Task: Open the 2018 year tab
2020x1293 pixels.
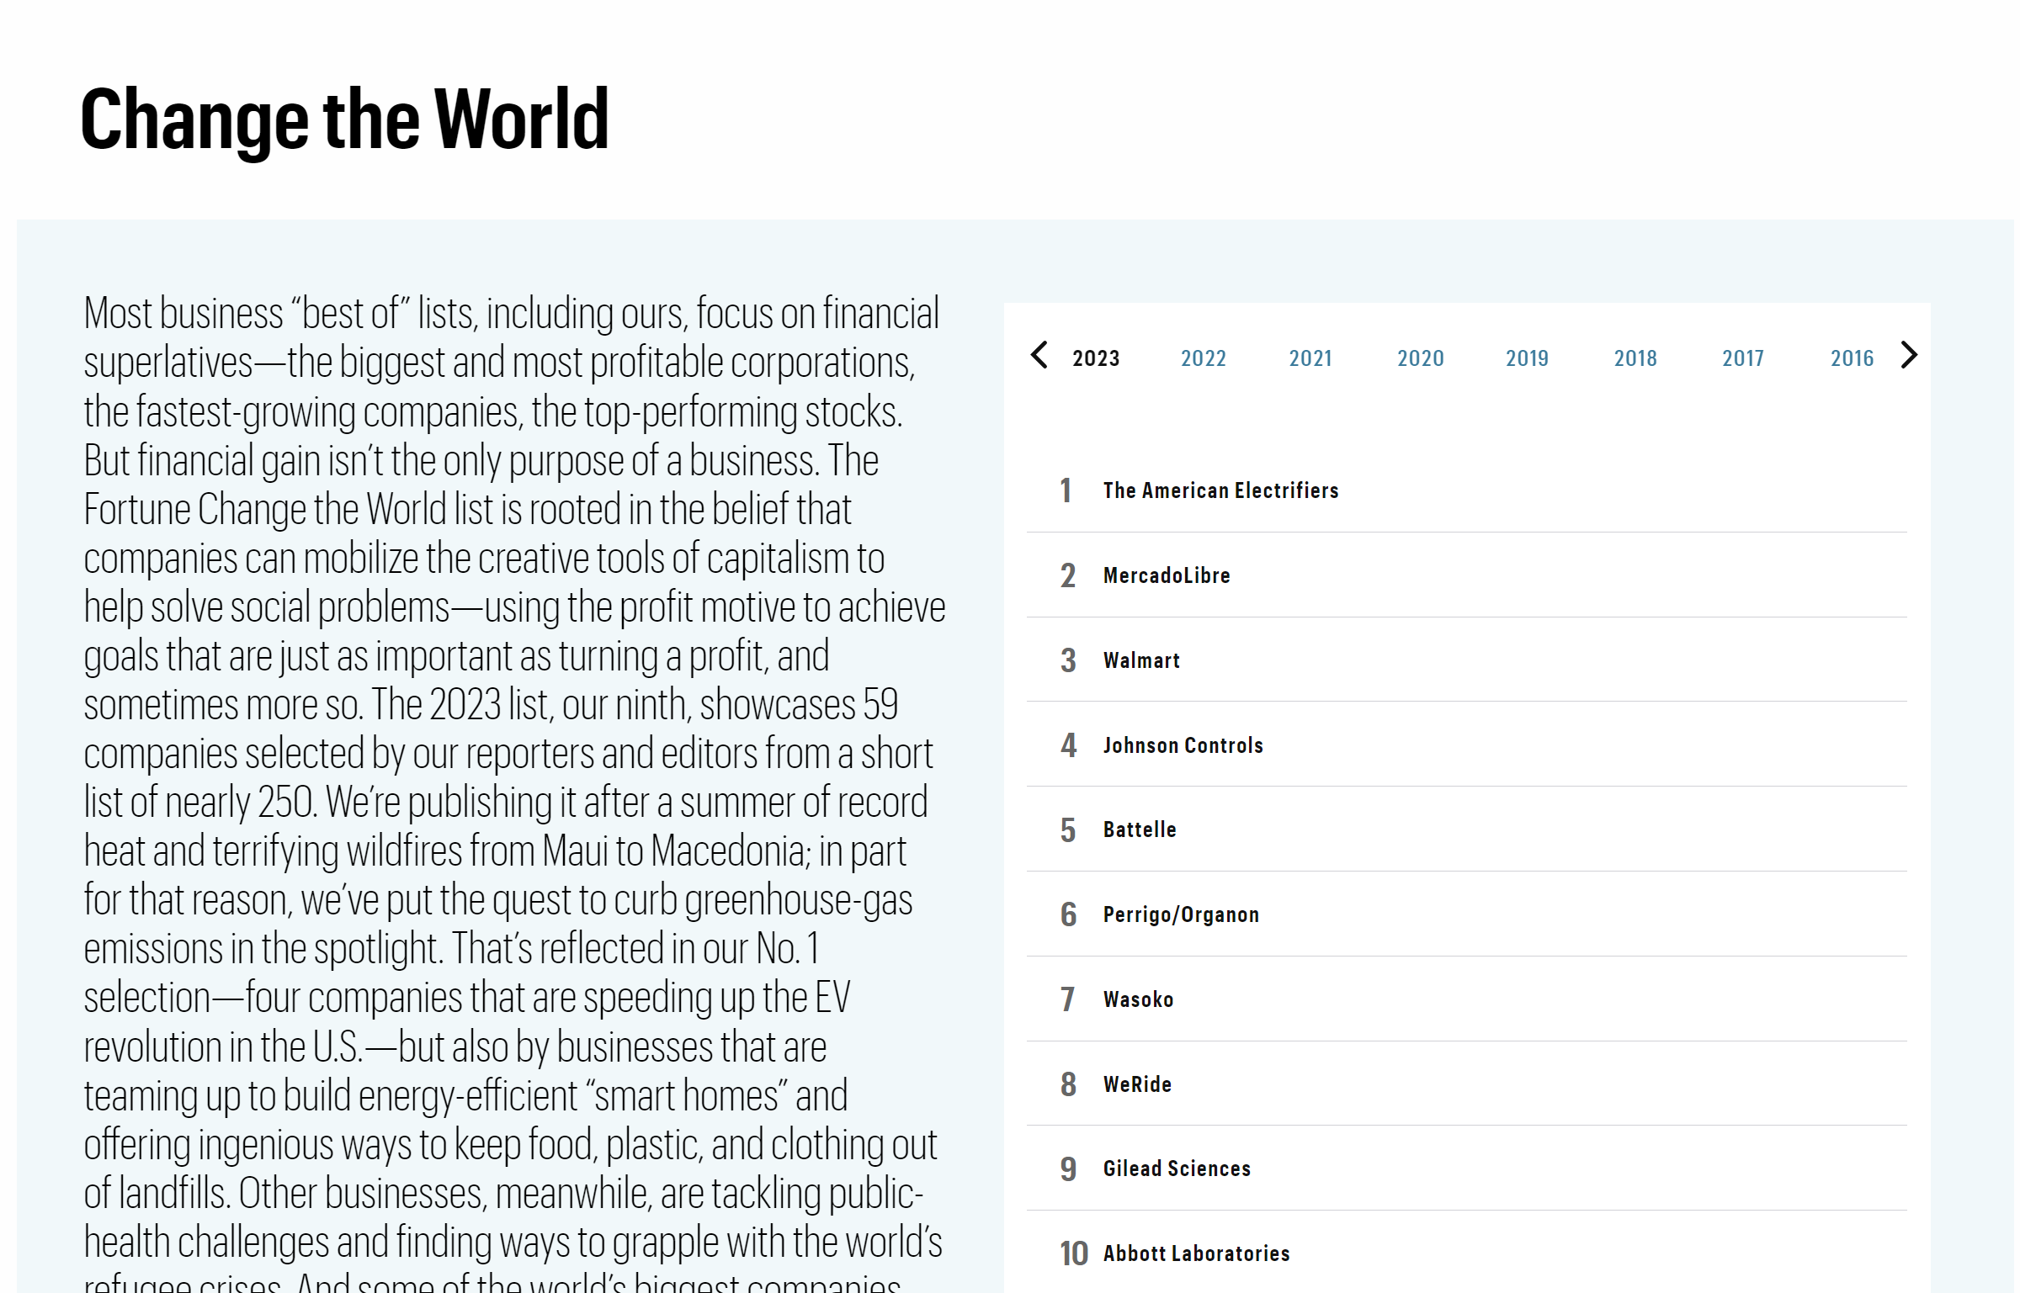Action: 1635,358
